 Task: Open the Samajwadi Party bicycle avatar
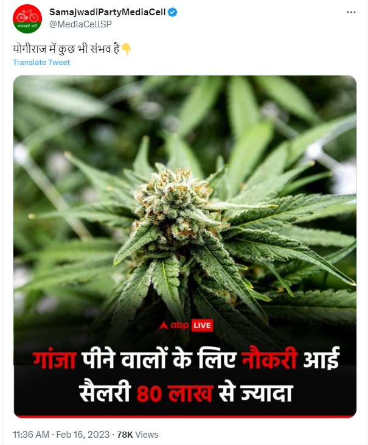click(27, 19)
